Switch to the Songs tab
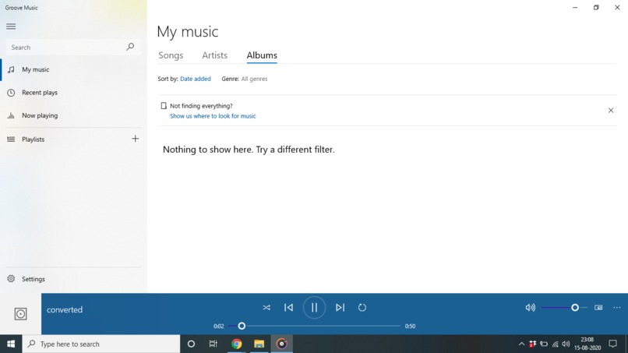Viewport: 628px width, 353px height. tap(171, 55)
